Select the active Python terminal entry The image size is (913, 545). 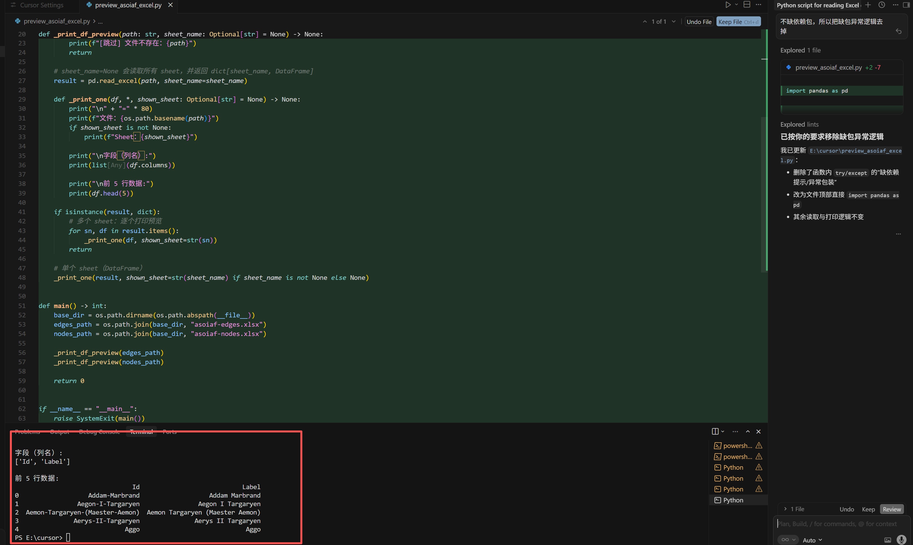[738, 500]
